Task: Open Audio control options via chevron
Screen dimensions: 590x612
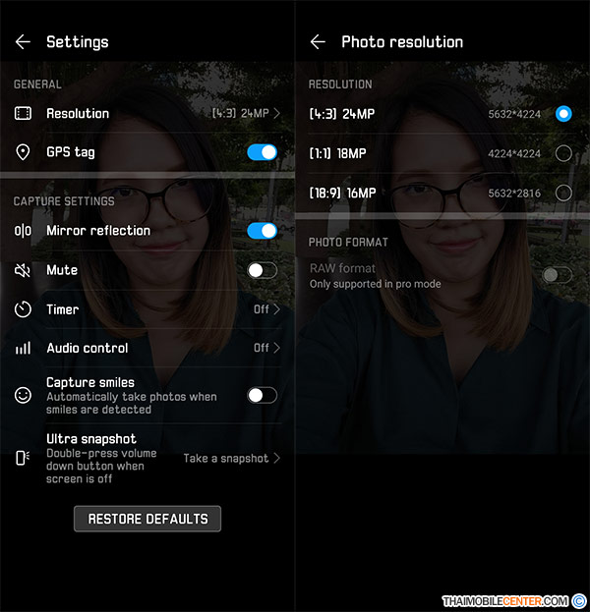Action: coord(276,348)
